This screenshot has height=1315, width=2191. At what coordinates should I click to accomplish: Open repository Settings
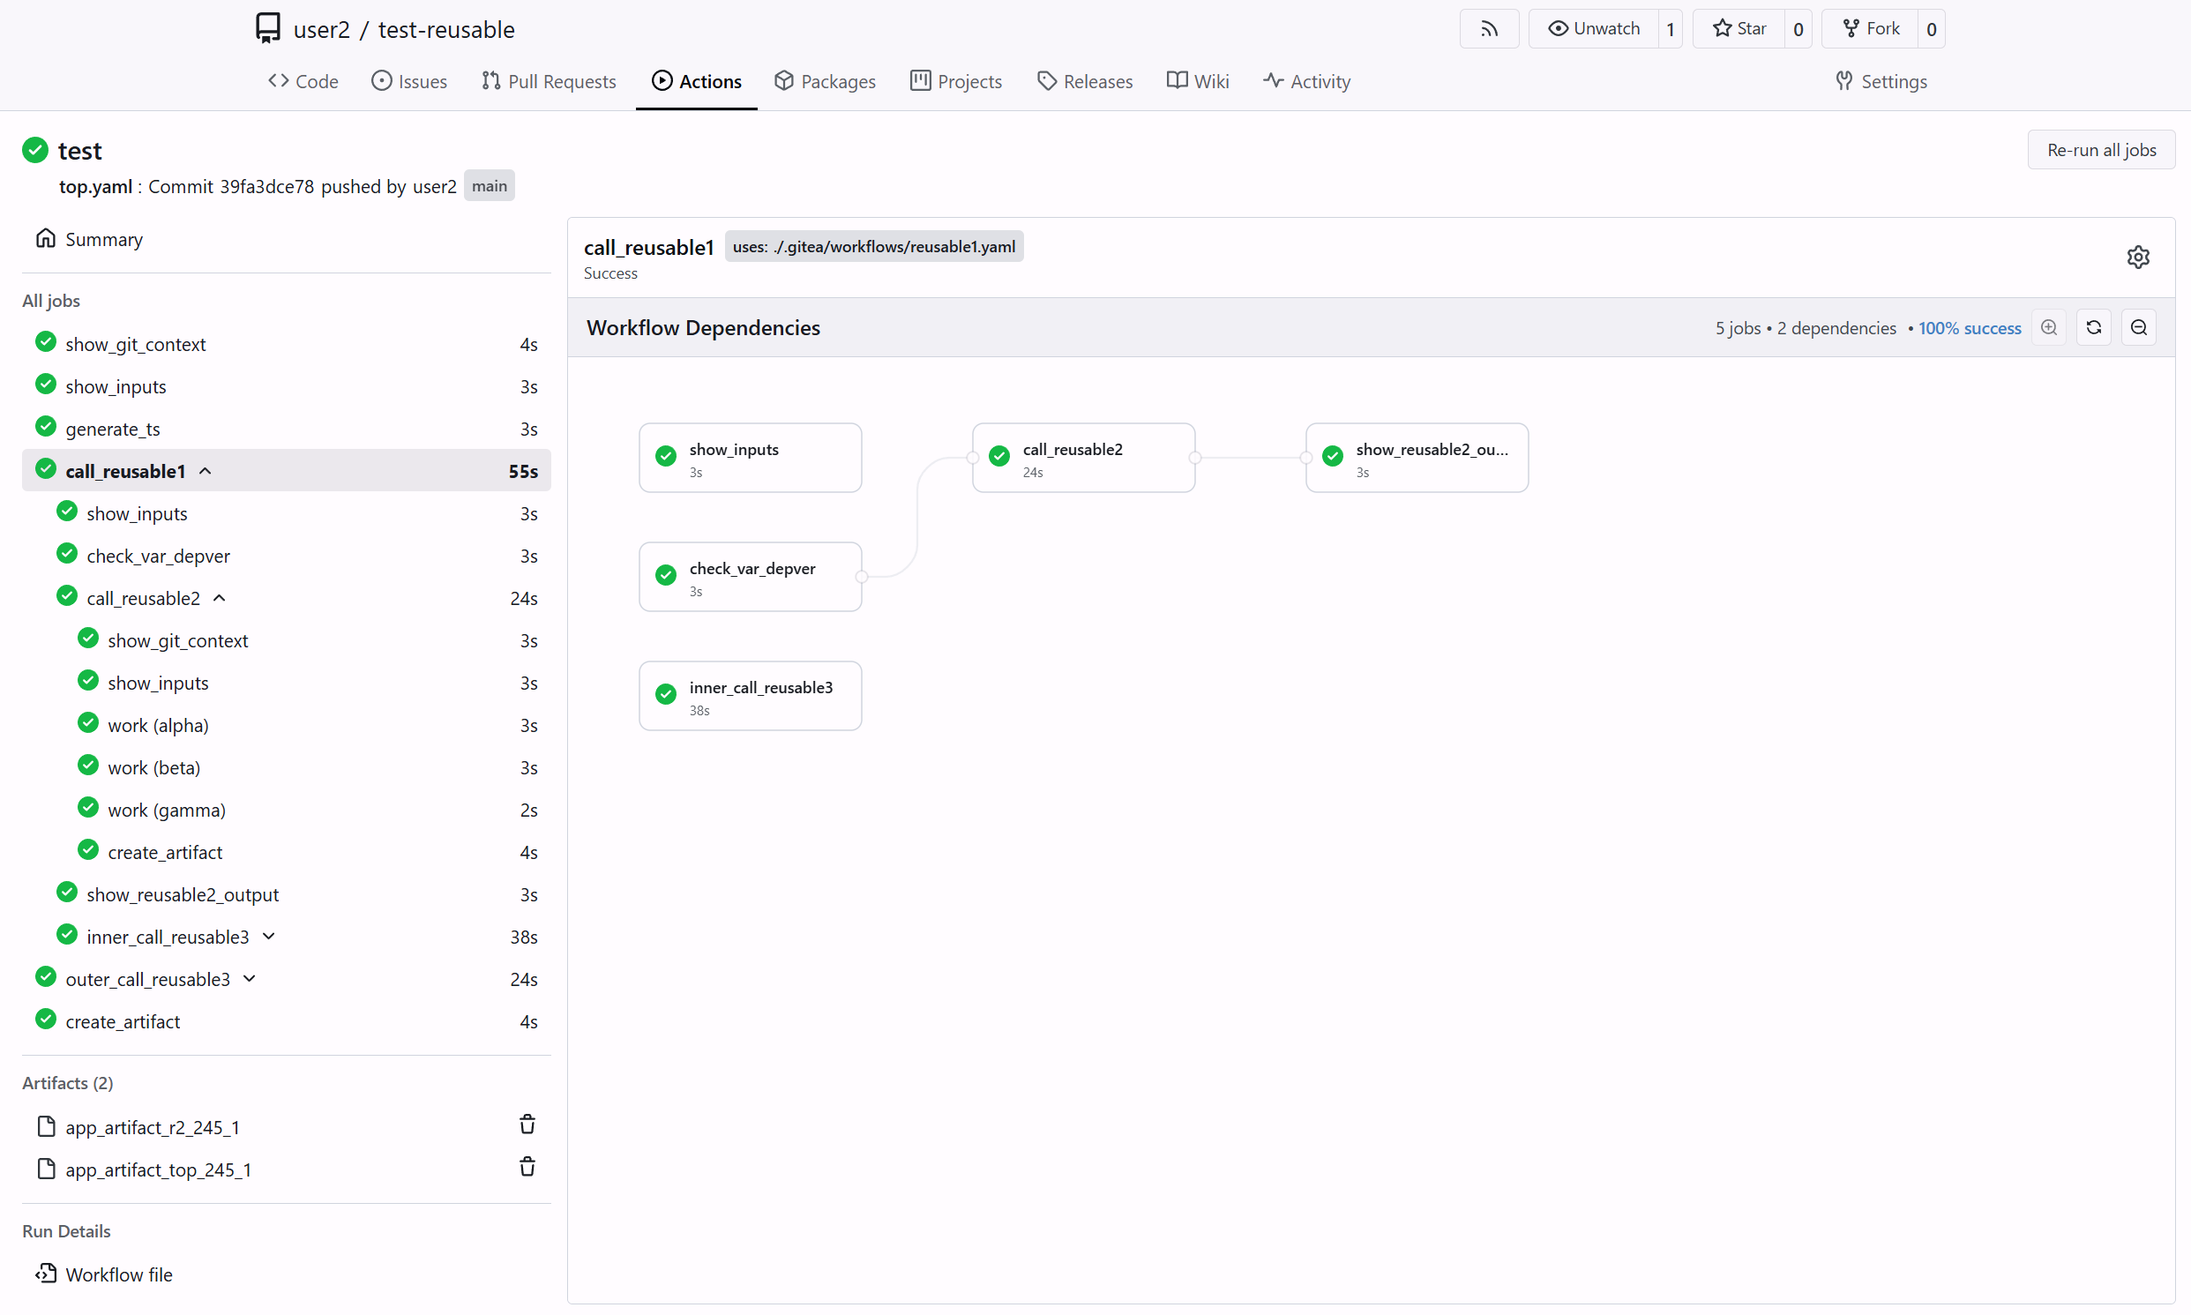pos(1881,81)
